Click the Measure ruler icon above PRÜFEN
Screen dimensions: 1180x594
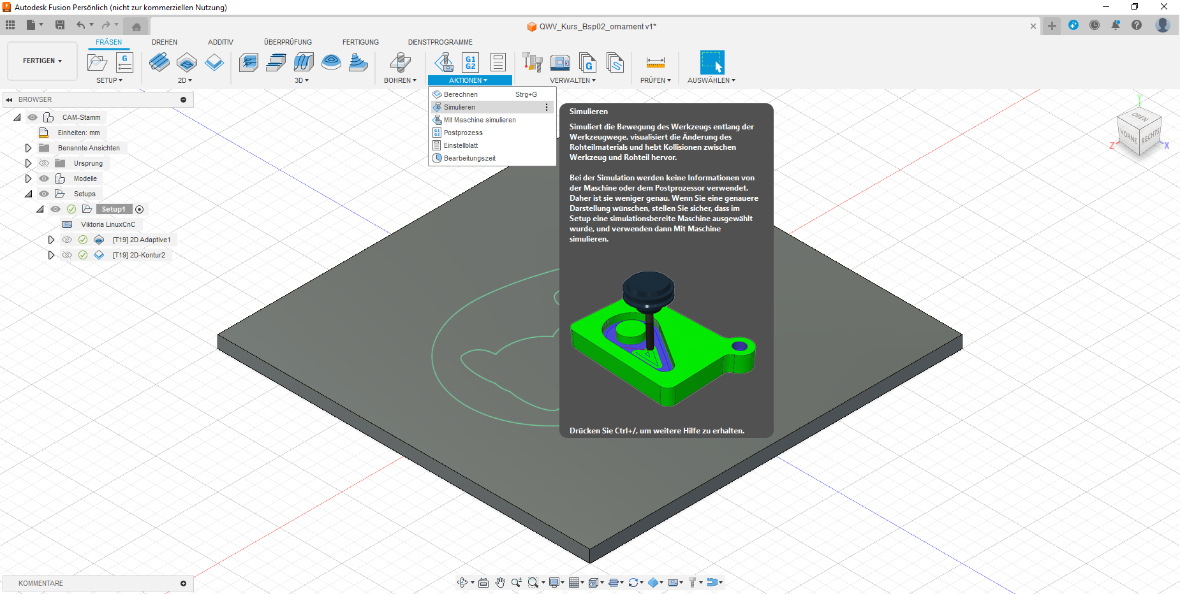point(655,62)
